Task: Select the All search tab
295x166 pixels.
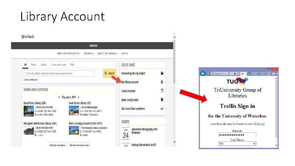Action: (25, 65)
